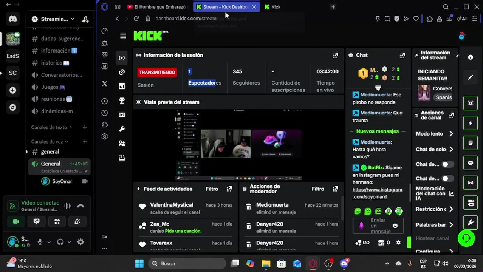
Task: Open emoji picker in chat input
Action: click(x=395, y=226)
